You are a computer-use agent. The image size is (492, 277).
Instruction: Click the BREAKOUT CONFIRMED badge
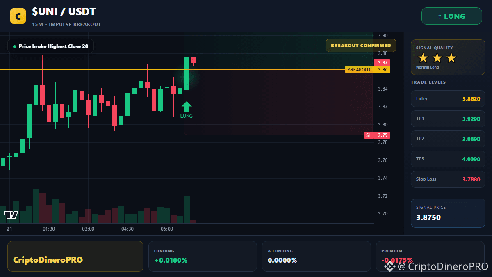pos(361,46)
